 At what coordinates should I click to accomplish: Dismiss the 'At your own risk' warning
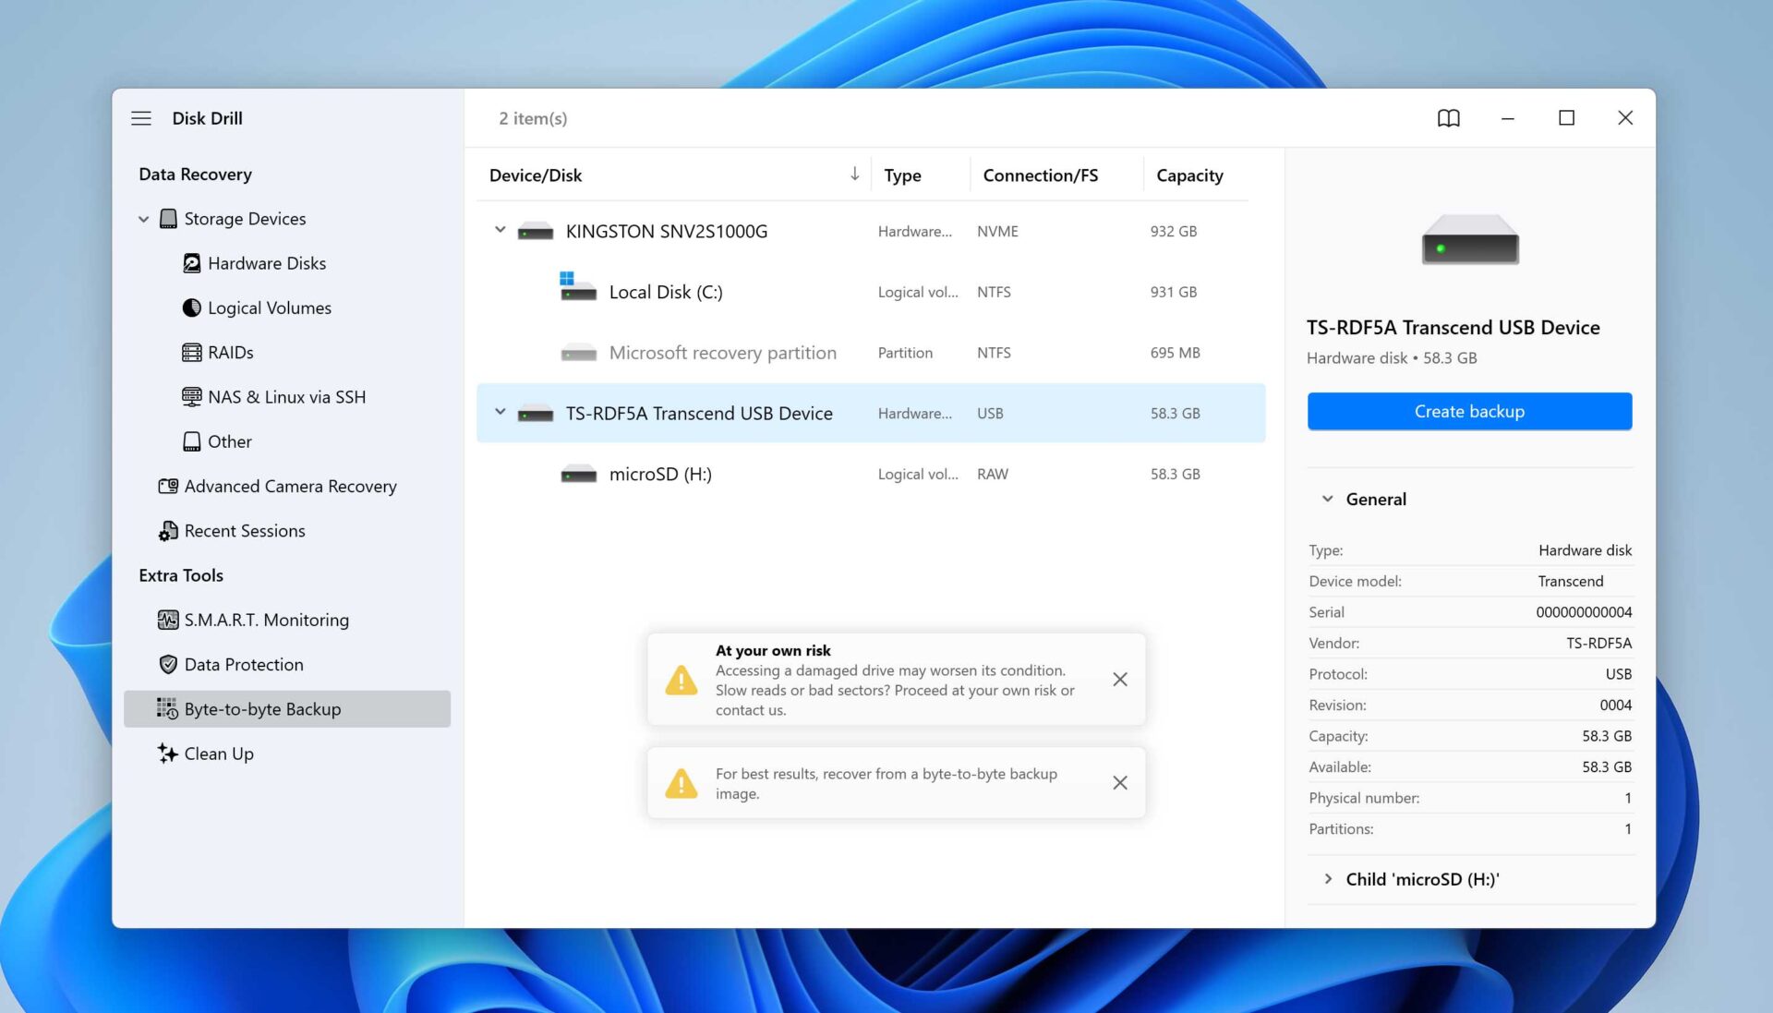(1119, 680)
